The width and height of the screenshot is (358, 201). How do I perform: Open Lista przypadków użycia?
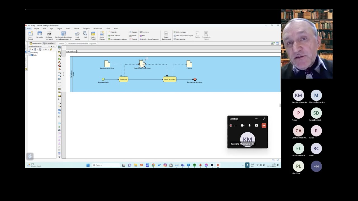[x=183, y=36]
